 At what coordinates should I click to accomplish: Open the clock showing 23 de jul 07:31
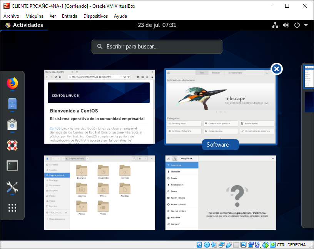[x=157, y=25]
